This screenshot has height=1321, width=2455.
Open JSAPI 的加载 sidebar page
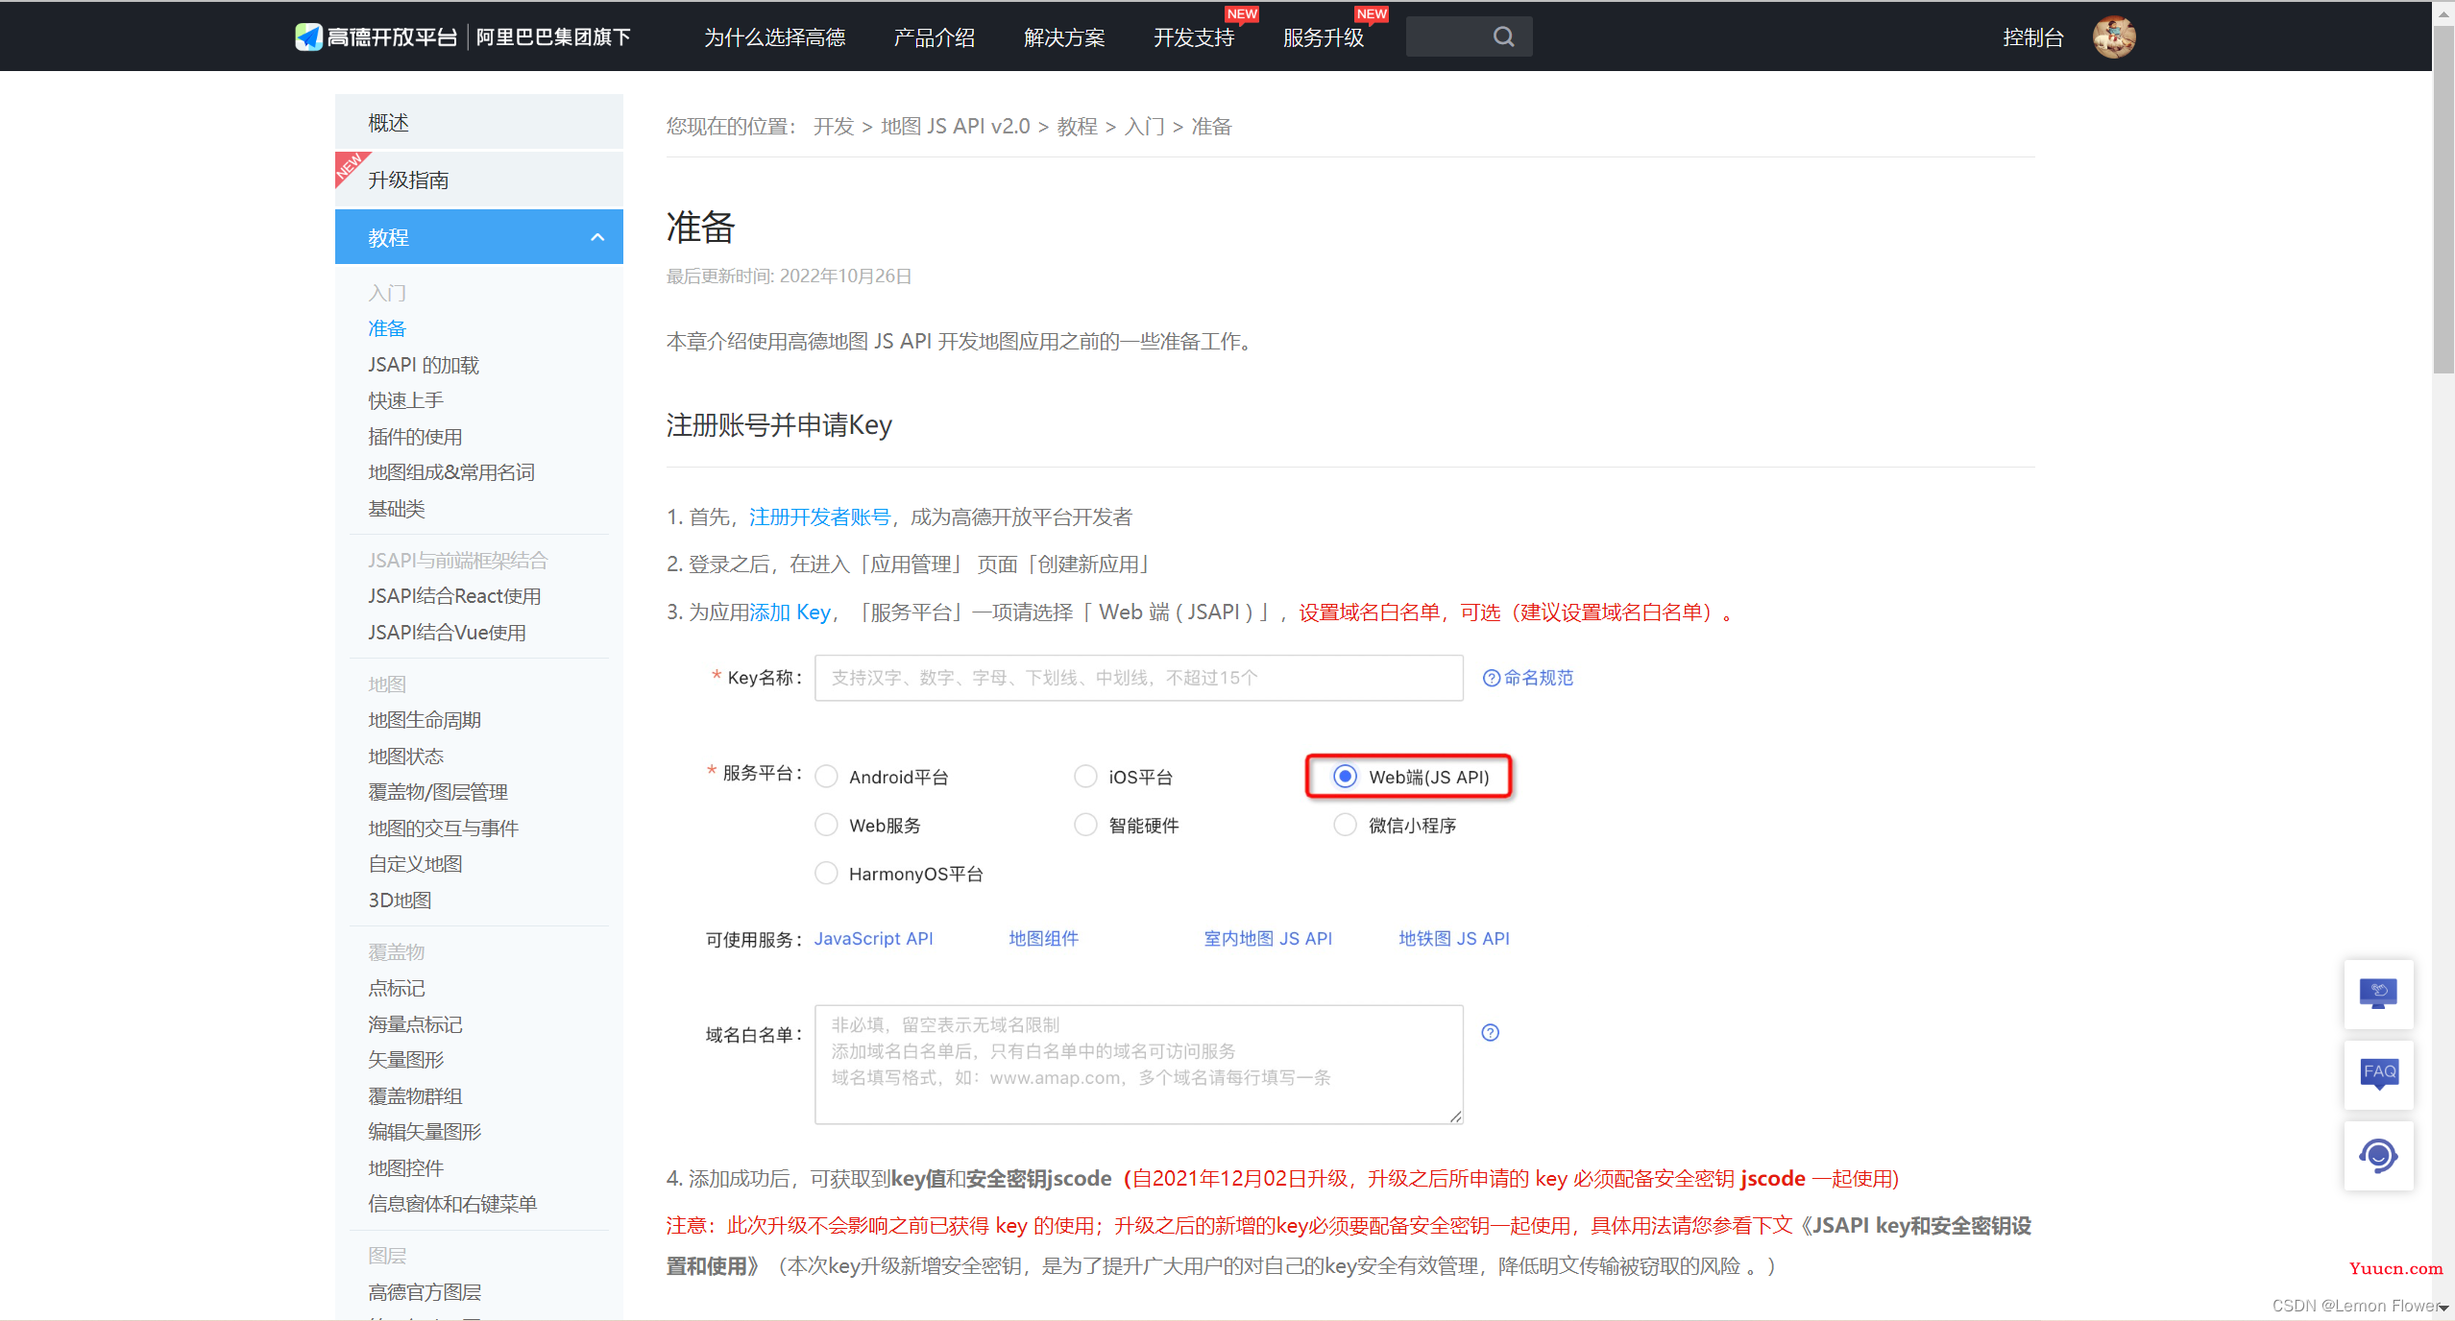pos(424,365)
